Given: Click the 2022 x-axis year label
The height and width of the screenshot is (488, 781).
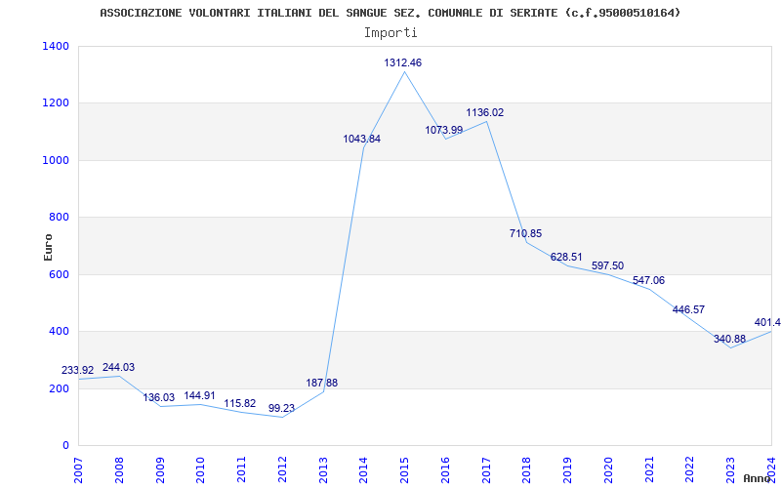Looking at the screenshot, I should click(x=690, y=469).
